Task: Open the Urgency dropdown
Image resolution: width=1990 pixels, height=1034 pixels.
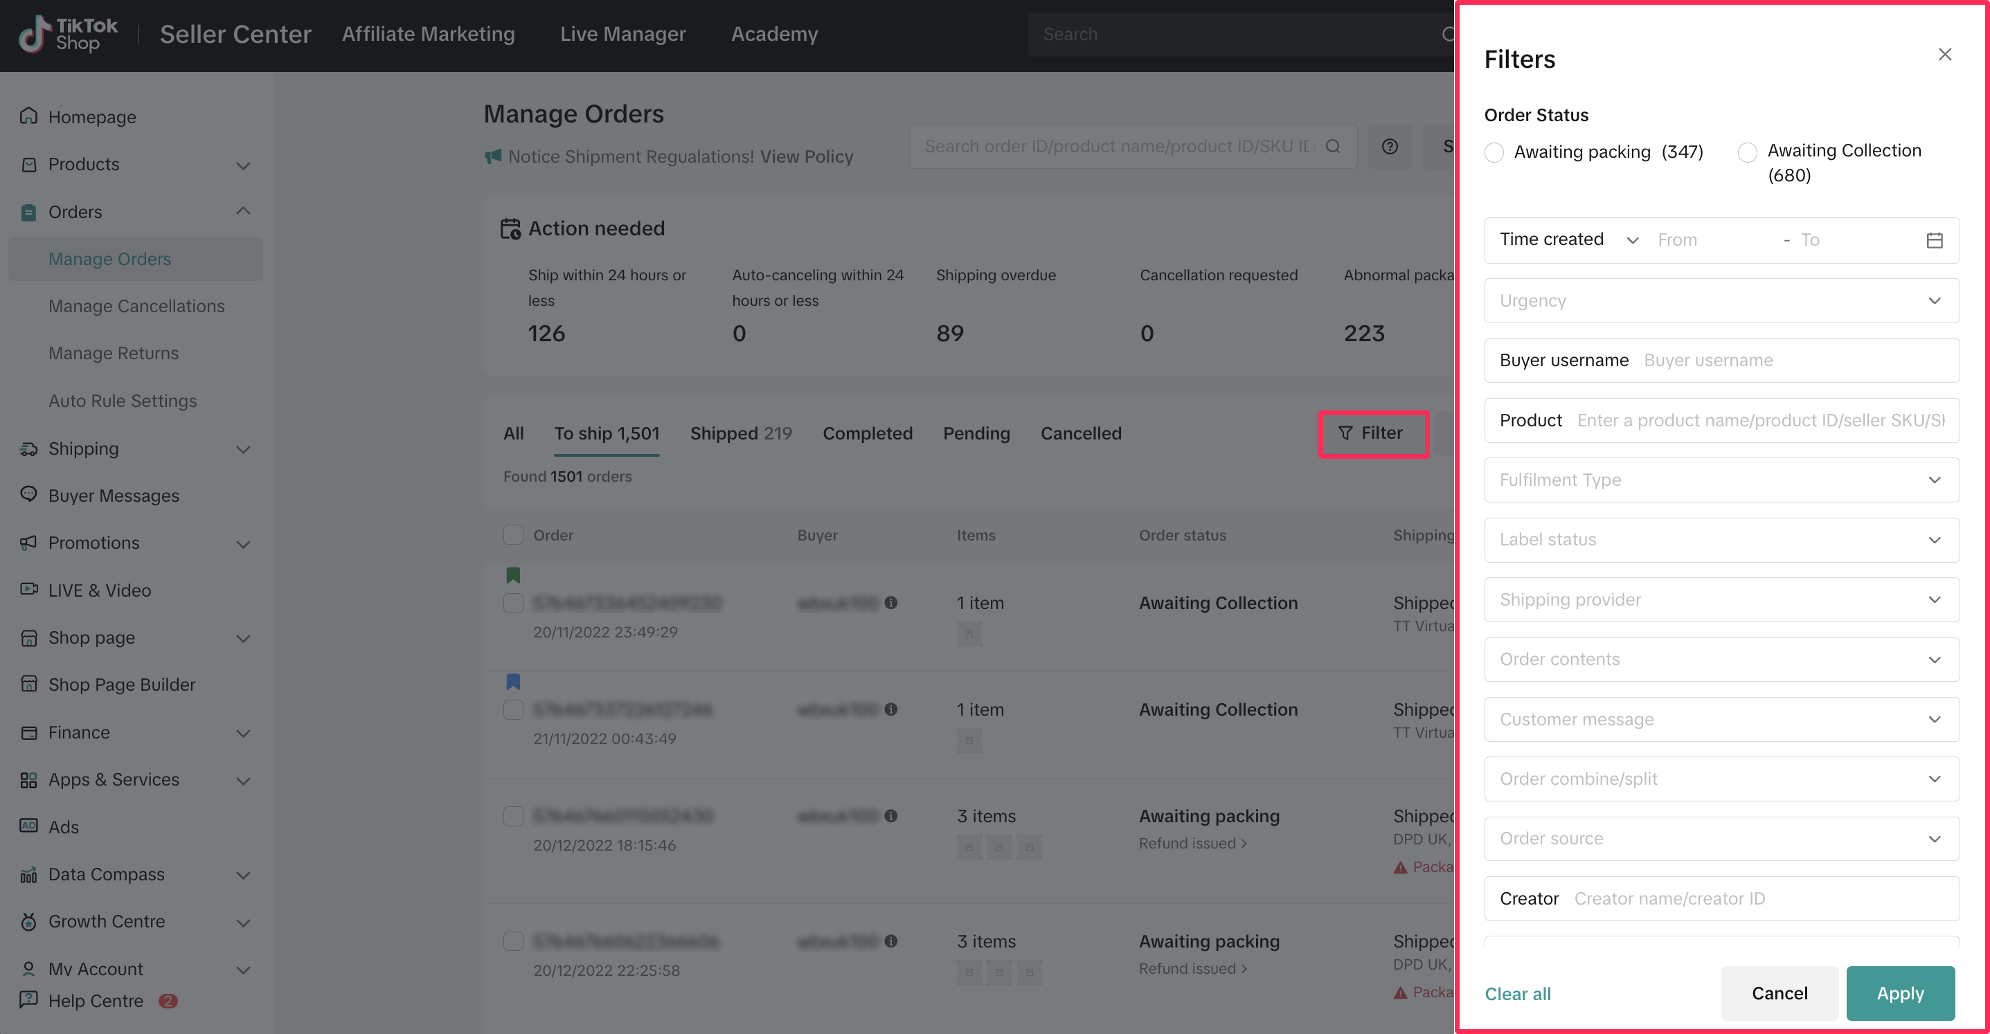Action: 1721,300
